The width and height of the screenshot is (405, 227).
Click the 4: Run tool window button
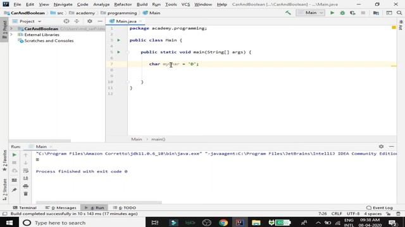tap(94, 207)
